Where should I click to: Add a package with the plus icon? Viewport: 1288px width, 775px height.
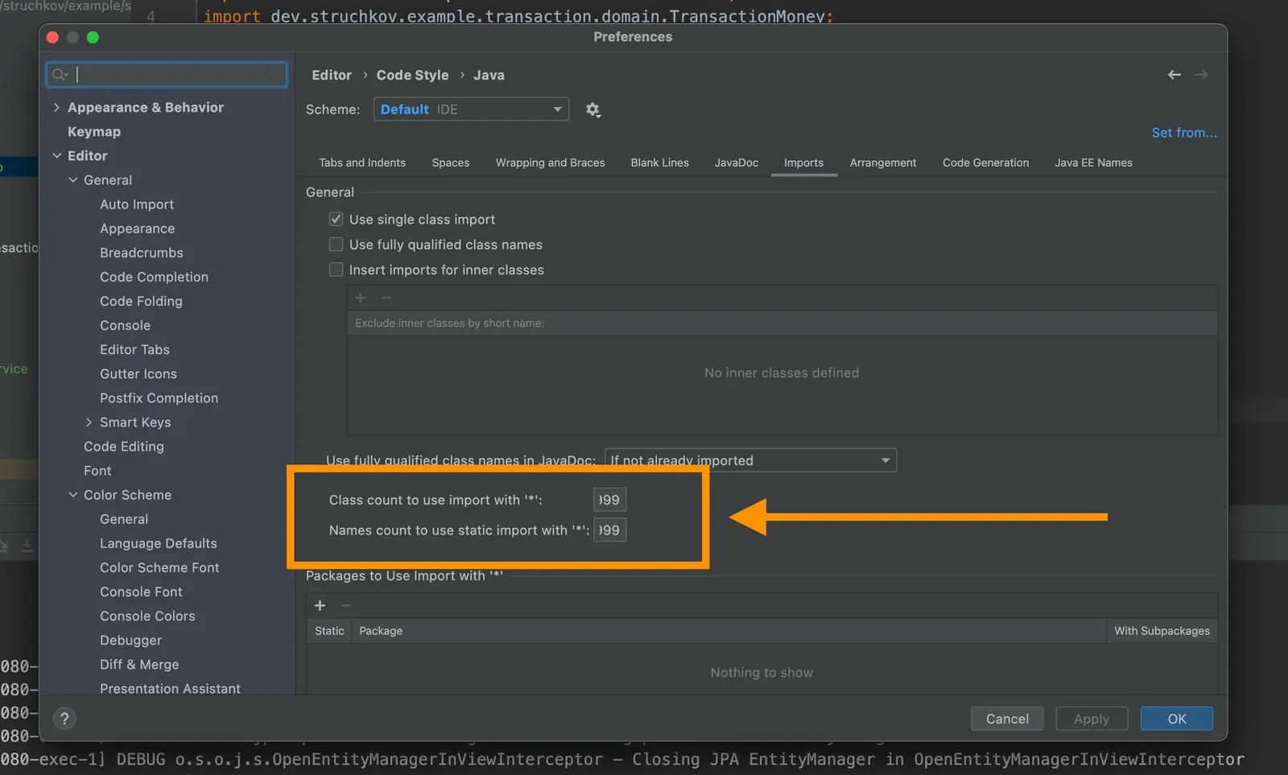(x=320, y=605)
